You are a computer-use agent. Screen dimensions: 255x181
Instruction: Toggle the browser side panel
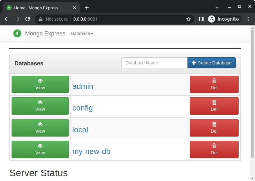click(x=201, y=19)
